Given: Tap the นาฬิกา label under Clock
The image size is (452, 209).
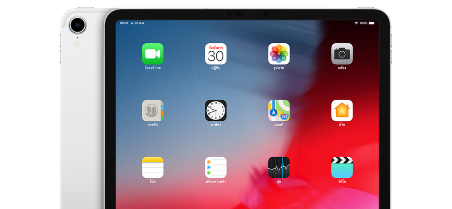Looking at the screenshot, I should [x=215, y=125].
